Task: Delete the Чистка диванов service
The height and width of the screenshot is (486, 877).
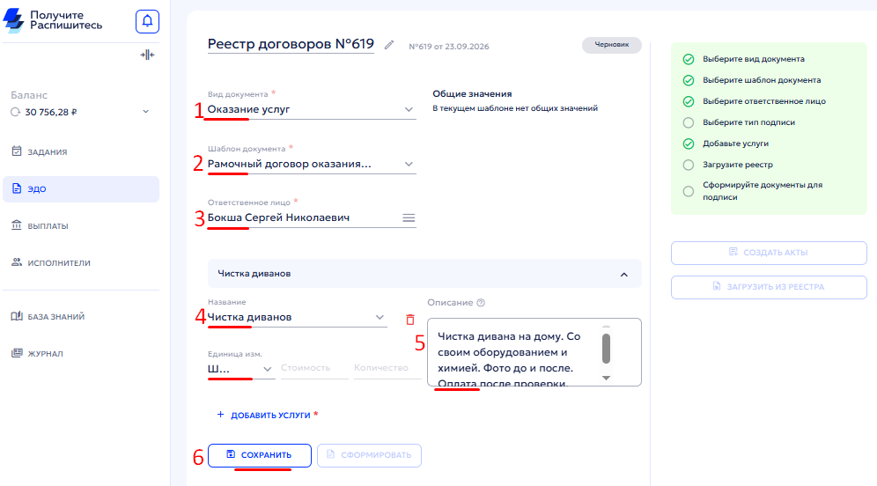Action: (410, 320)
